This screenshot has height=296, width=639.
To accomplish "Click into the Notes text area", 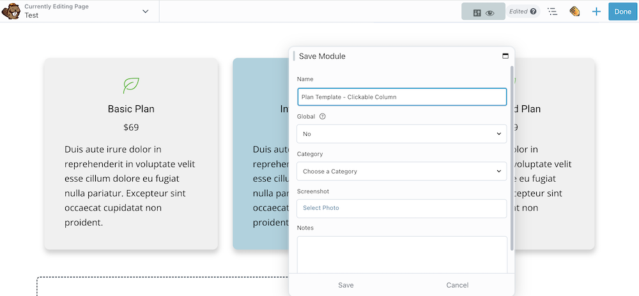I will tap(402, 255).
